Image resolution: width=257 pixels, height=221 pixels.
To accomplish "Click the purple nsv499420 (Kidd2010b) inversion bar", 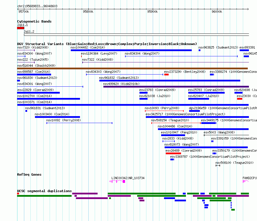I will point(176,87).
